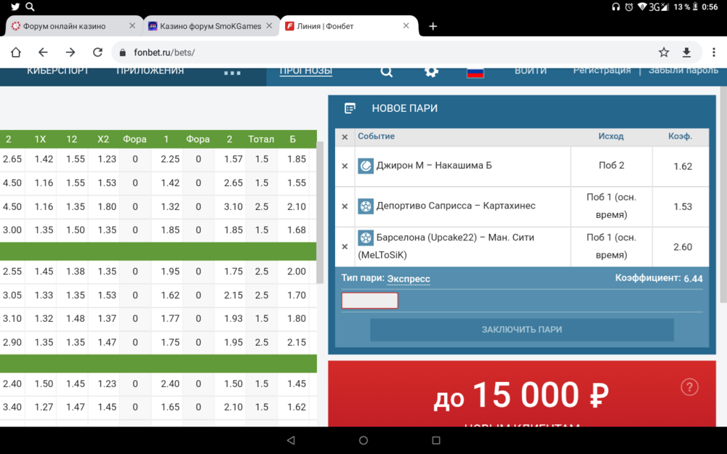Open site search magnifier icon
The image size is (727, 454).
tap(386, 72)
